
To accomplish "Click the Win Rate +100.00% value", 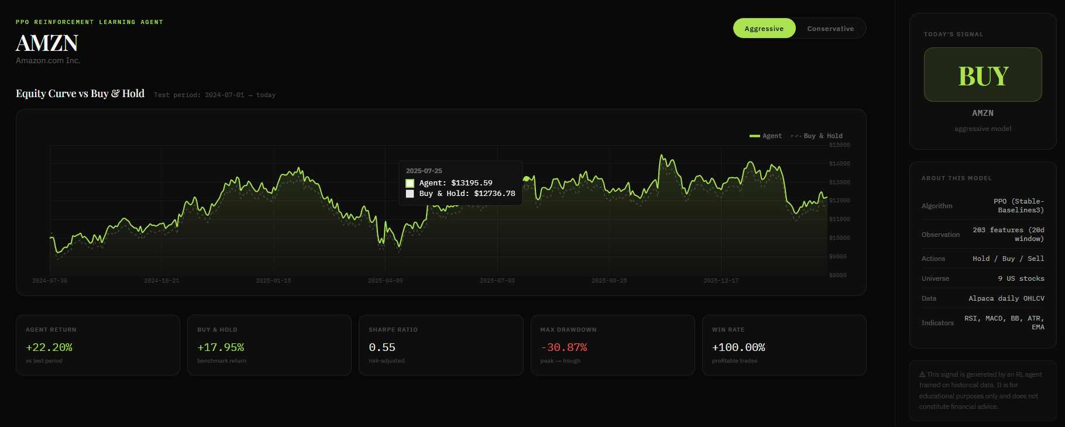I will (738, 347).
